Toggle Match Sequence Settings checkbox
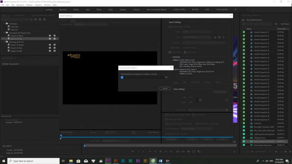The image size is (292, 164). pos(170,27)
